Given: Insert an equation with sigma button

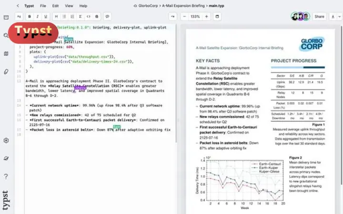Looking at the screenshot, I should tap(81, 16).
